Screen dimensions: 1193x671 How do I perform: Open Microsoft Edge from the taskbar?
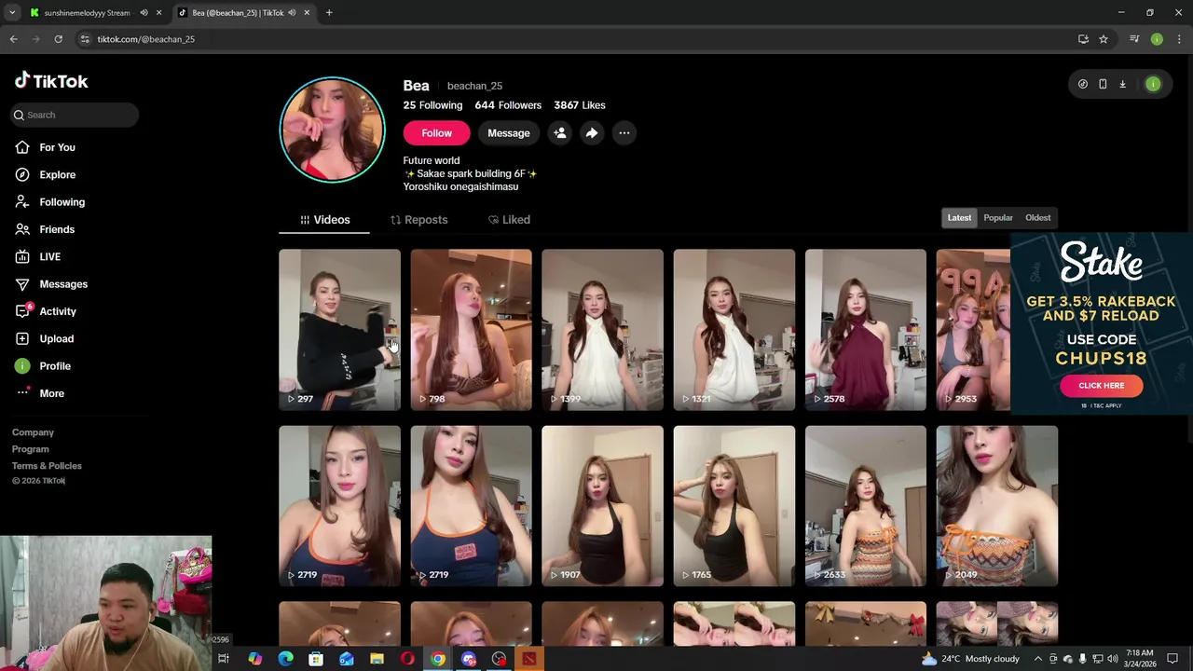[x=285, y=659]
